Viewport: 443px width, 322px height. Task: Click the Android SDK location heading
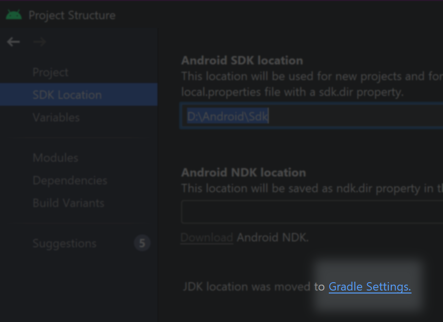[242, 60]
